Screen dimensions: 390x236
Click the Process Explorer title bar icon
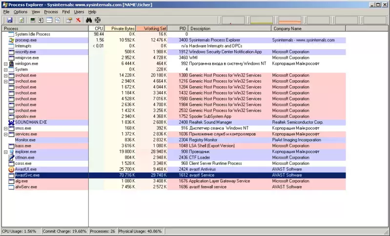(x=4, y=5)
